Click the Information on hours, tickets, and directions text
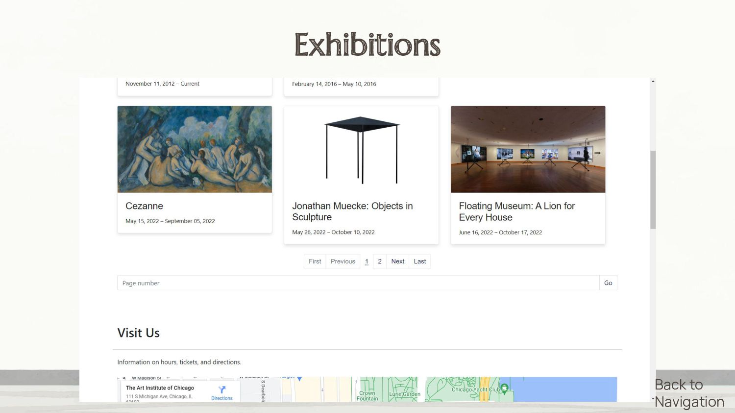This screenshot has width=735, height=413. (179, 362)
